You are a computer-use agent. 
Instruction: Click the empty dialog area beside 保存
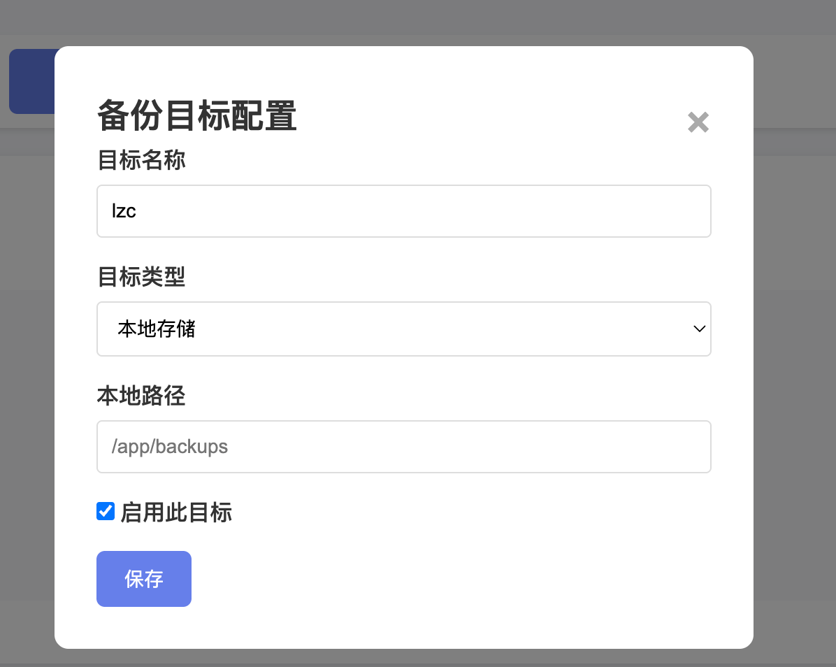click(x=453, y=578)
